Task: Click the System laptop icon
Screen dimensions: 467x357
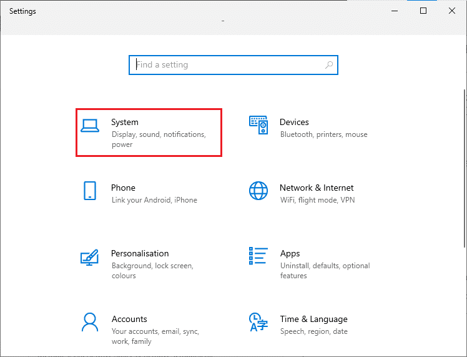Action: [90, 126]
